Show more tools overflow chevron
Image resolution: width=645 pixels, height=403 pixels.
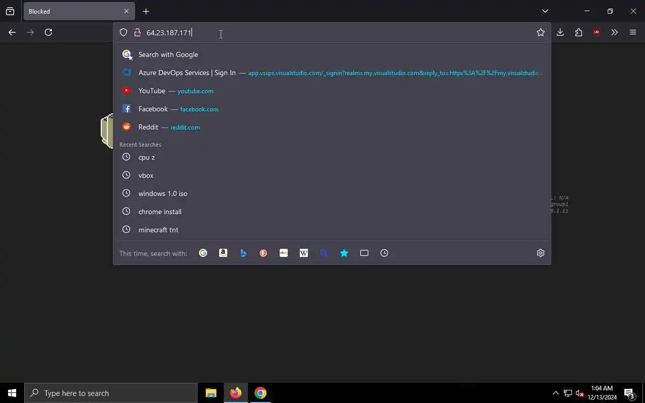[614, 32]
